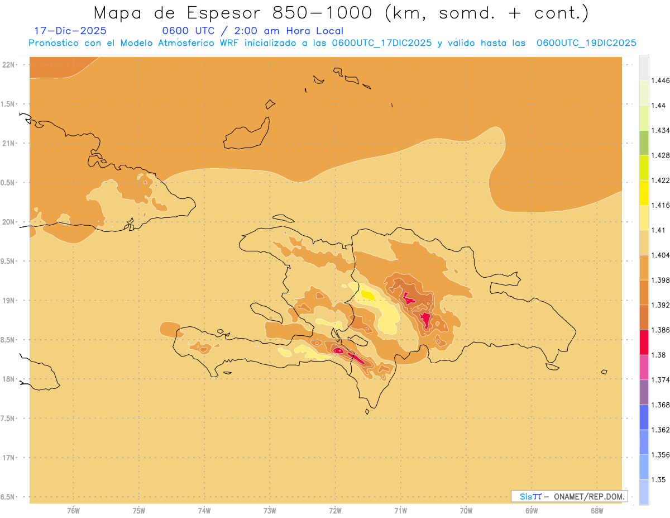670x518 pixels.
Task: Select the red legend band between 1.38 and 1.386
Action: click(644, 342)
